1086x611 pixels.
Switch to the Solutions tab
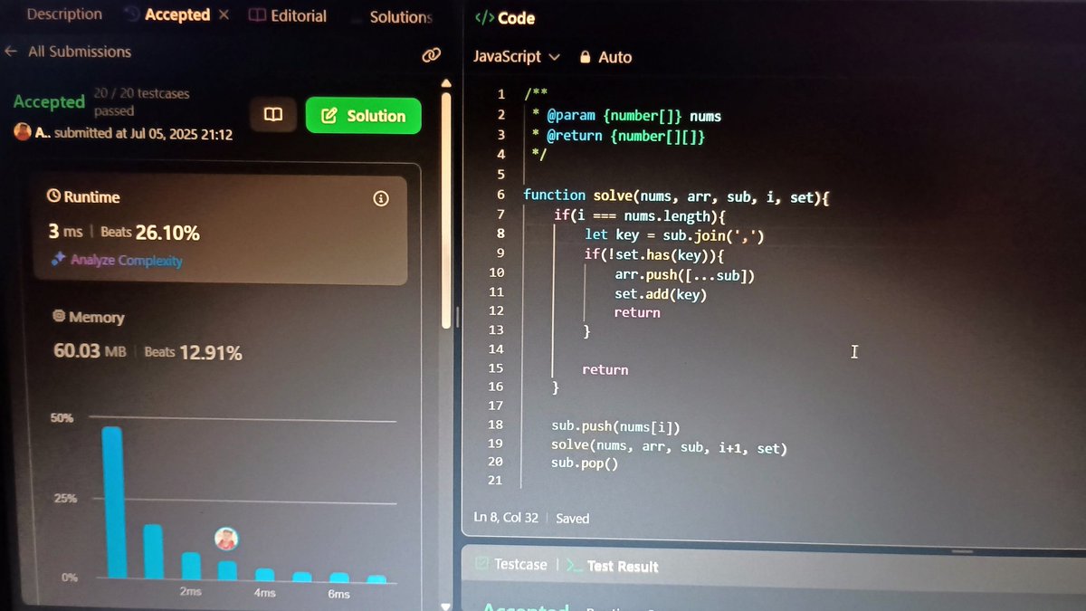(x=401, y=17)
